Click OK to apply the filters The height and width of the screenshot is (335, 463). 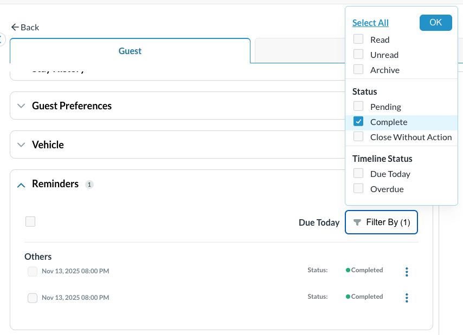(435, 22)
